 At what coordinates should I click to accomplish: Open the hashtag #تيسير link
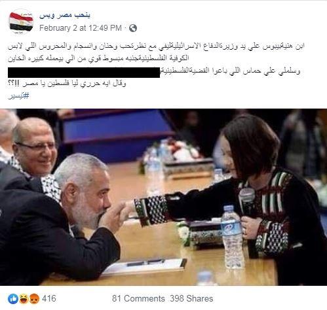pyautogui.click(x=18, y=96)
